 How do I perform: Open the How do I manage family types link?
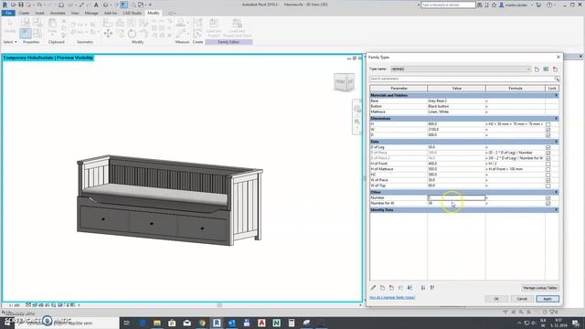coord(392,298)
